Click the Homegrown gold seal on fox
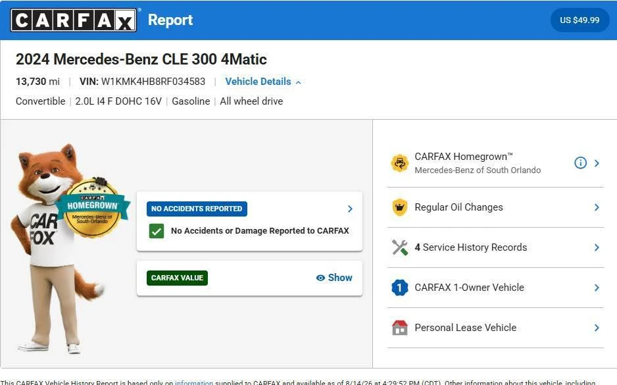 pos(93,208)
